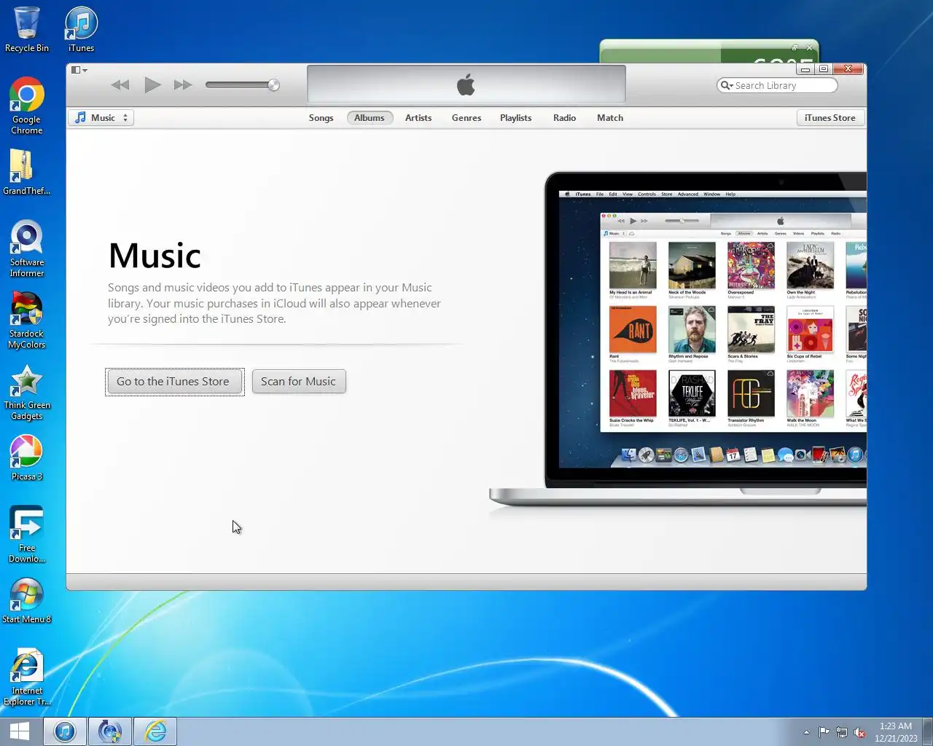Switch to the Songs tab
Screen dimensions: 933x746
click(321, 118)
